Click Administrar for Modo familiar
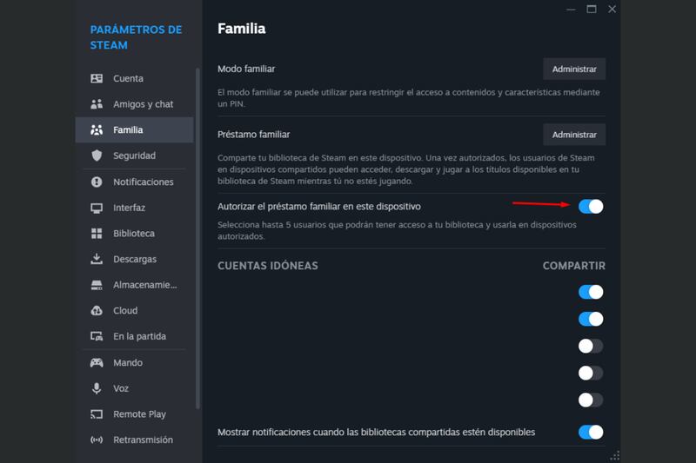The image size is (696, 463). (x=574, y=69)
